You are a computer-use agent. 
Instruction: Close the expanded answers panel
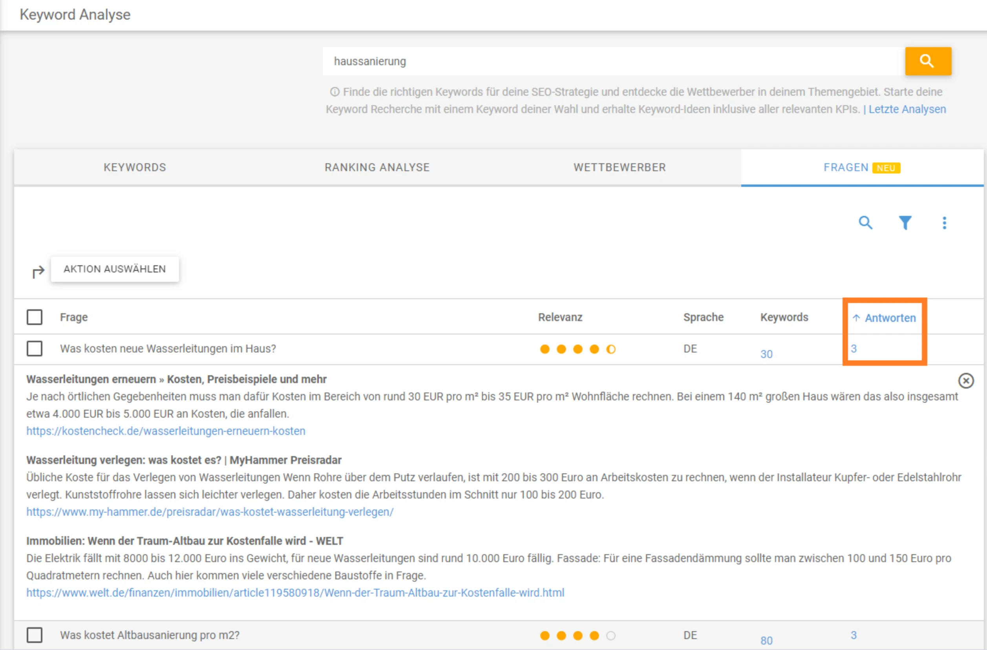click(965, 381)
